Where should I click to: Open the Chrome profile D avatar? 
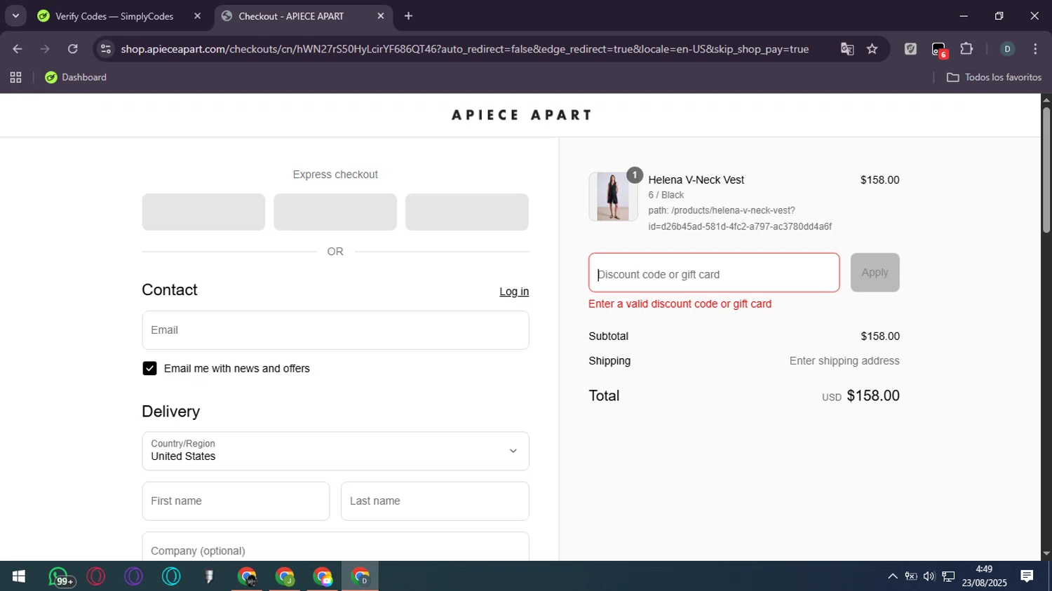(1007, 49)
